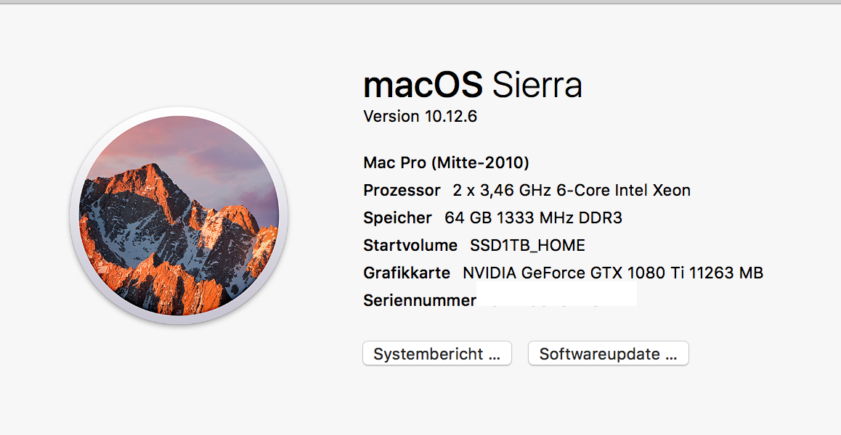The image size is (841, 435).
Task: Click the bold "macOS" title word
Action: pyautogui.click(x=423, y=85)
